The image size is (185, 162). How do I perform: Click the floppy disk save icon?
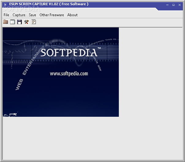pyautogui.click(x=20, y=22)
